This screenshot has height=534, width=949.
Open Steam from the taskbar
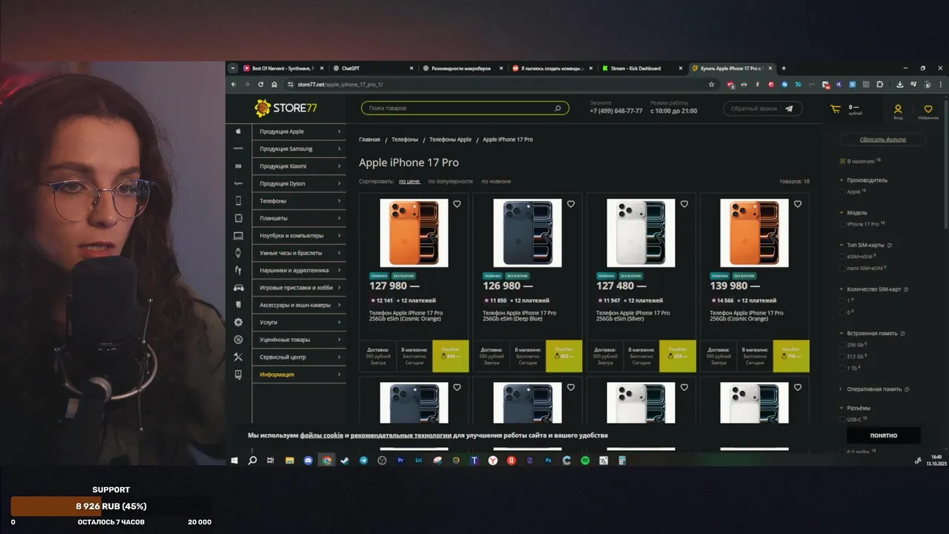click(345, 461)
